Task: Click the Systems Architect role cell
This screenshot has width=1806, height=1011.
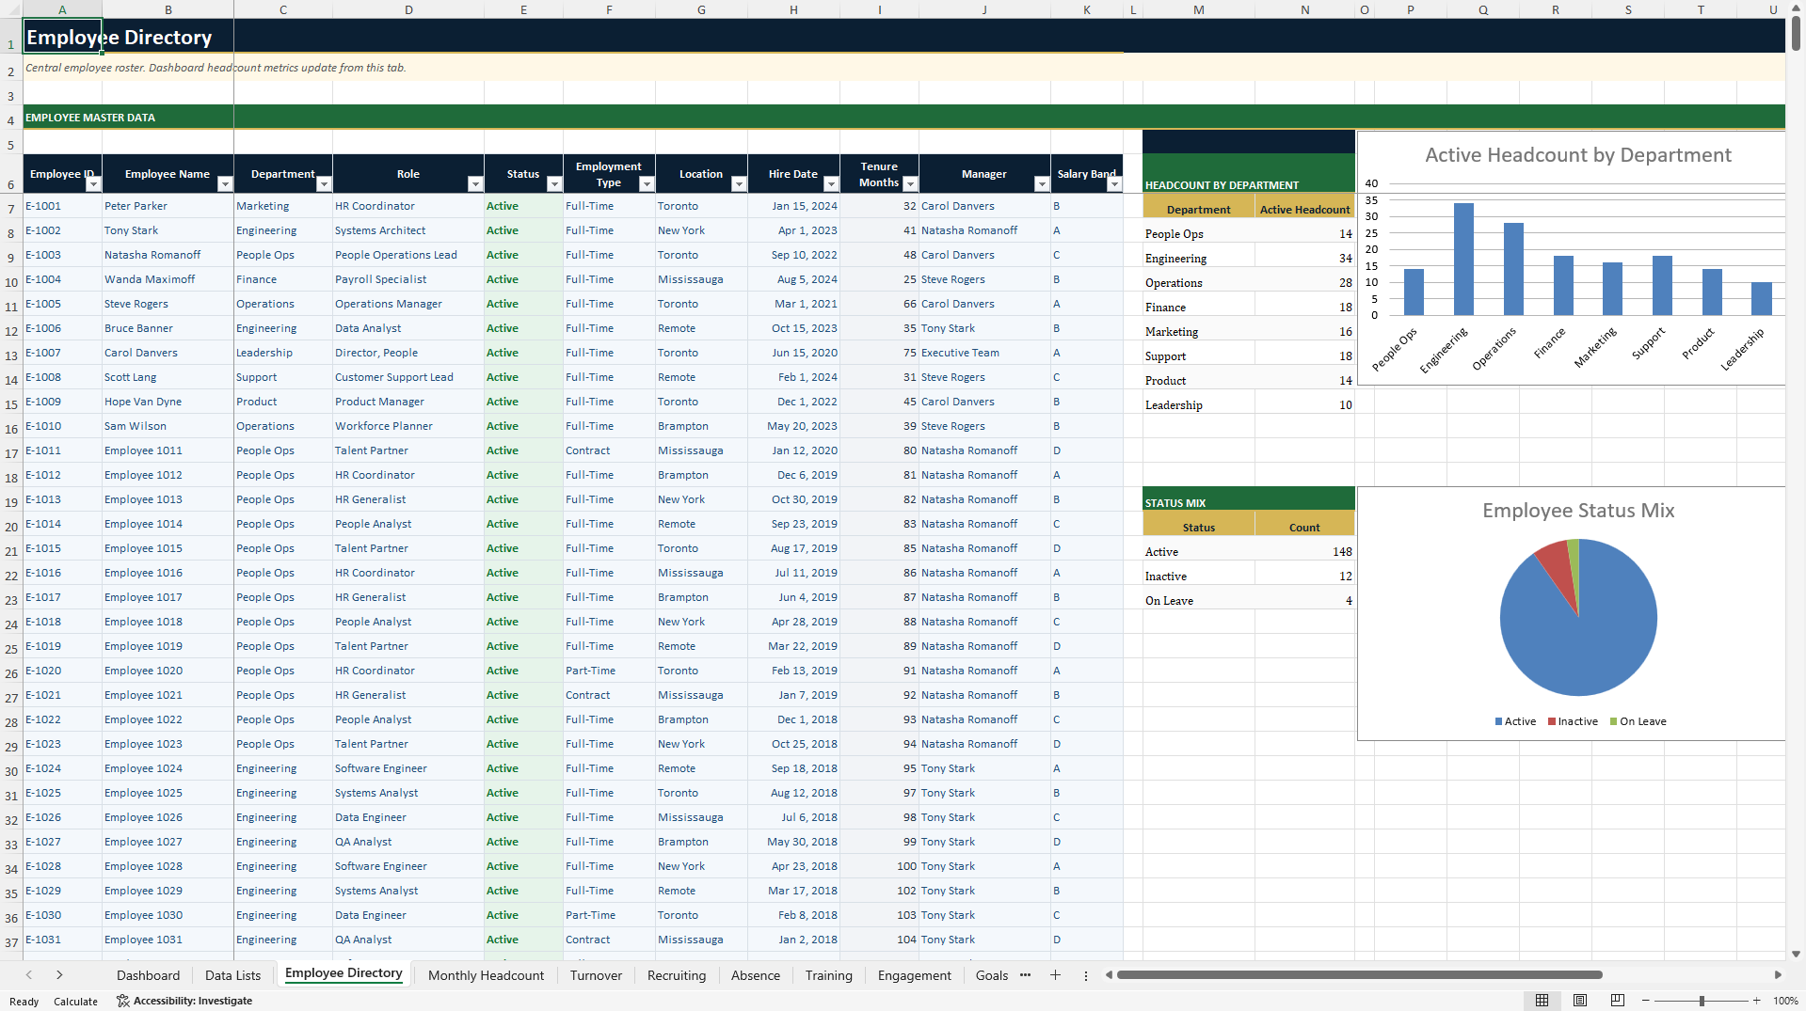Action: pyautogui.click(x=408, y=230)
